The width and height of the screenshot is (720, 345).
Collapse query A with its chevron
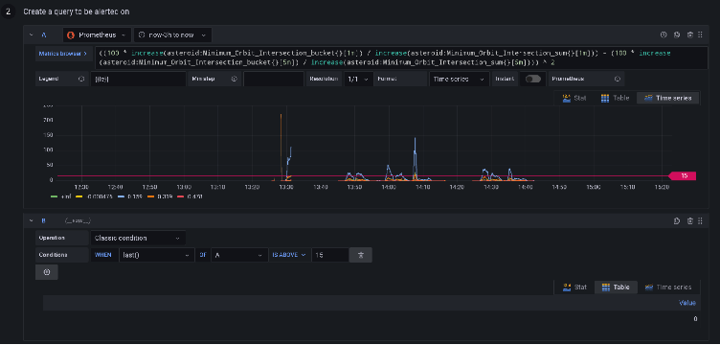[x=31, y=34]
